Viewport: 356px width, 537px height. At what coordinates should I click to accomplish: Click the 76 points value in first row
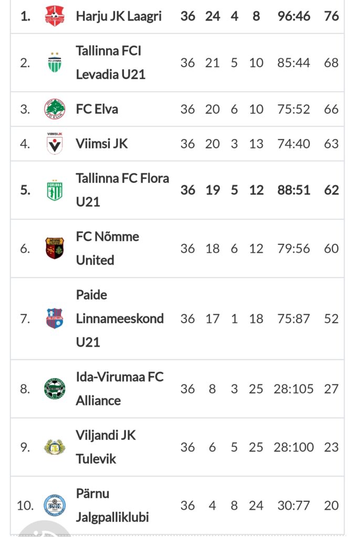[x=331, y=16]
